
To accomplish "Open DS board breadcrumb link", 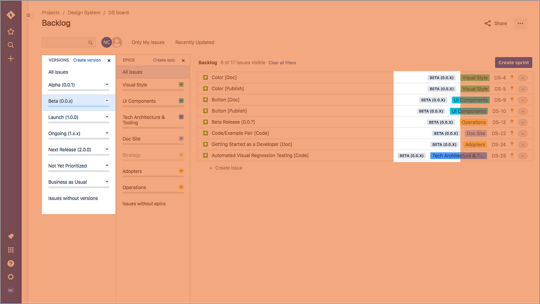I will tap(118, 13).
